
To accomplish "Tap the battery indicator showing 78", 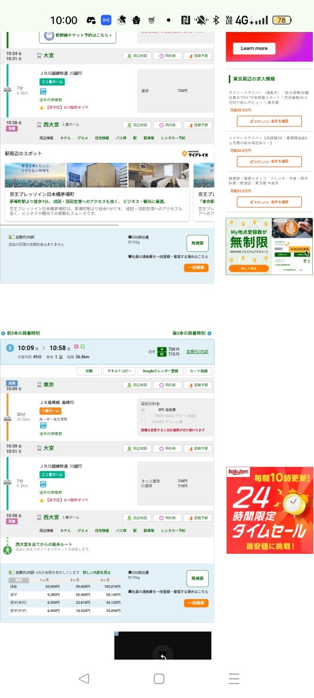I will pyautogui.click(x=281, y=20).
